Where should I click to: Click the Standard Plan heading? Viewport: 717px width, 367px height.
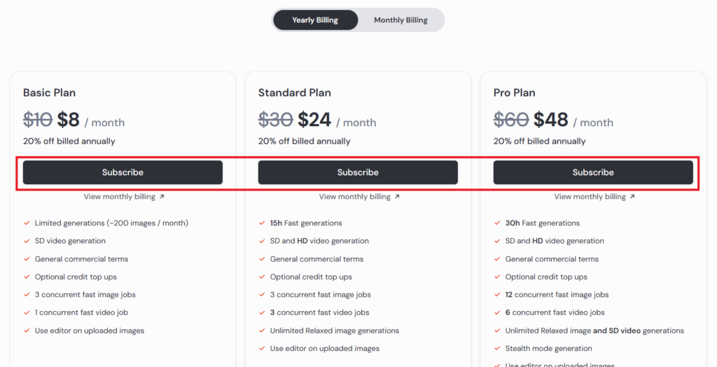pyautogui.click(x=294, y=92)
